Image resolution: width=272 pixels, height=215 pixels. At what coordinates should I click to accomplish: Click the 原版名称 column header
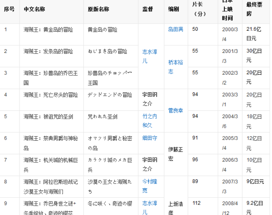98,9
